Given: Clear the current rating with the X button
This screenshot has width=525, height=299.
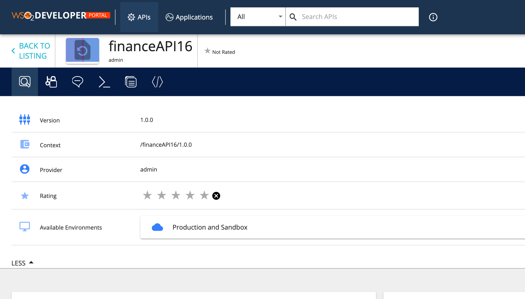Looking at the screenshot, I should pos(216,196).
